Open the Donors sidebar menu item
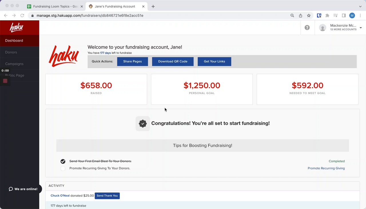This screenshot has height=209, width=366. (x=11, y=52)
